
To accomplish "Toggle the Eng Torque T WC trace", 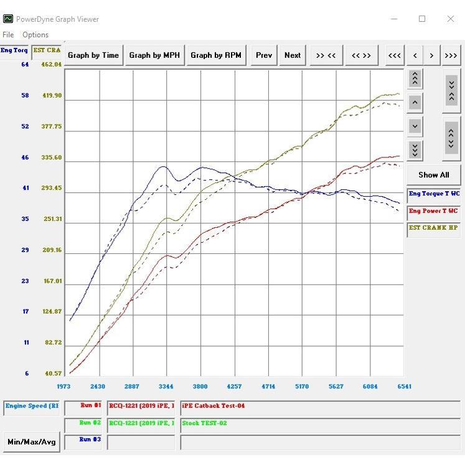I will 433,194.
